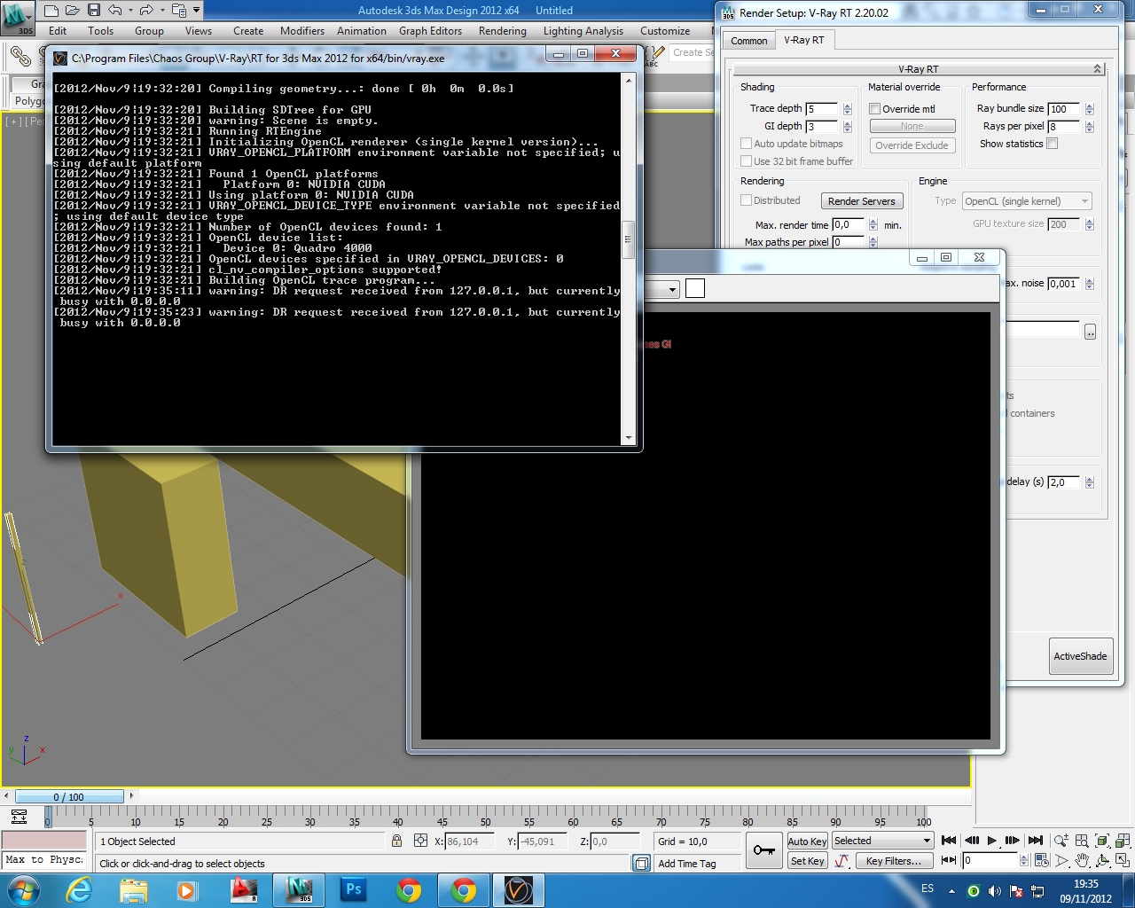Toggle Use 32 bit frame buffer checkbox
This screenshot has width=1135, height=908.
point(746,161)
